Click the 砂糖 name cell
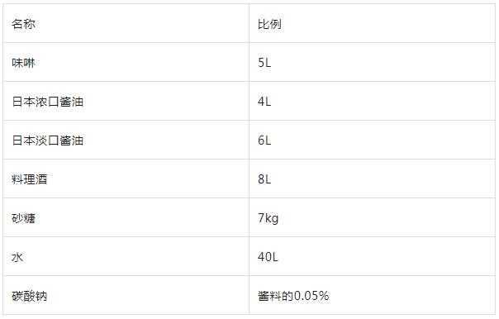Image resolution: width=499 pixels, height=319 pixels. (x=126, y=217)
